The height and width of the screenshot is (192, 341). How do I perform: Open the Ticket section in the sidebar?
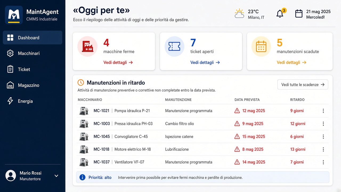33,69
